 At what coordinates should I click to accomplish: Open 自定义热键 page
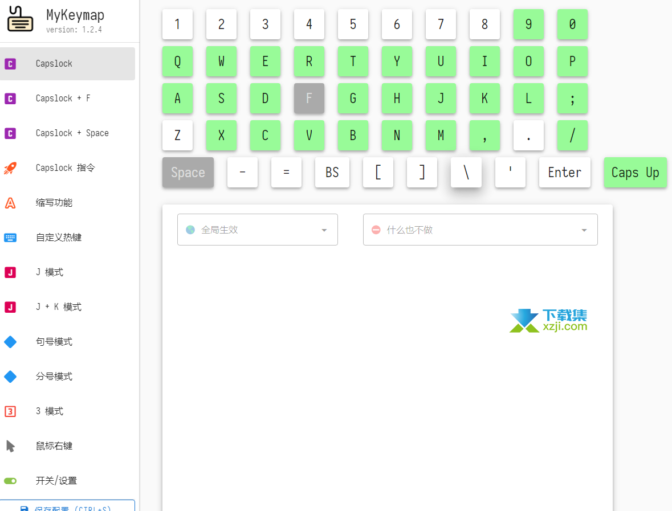point(67,238)
